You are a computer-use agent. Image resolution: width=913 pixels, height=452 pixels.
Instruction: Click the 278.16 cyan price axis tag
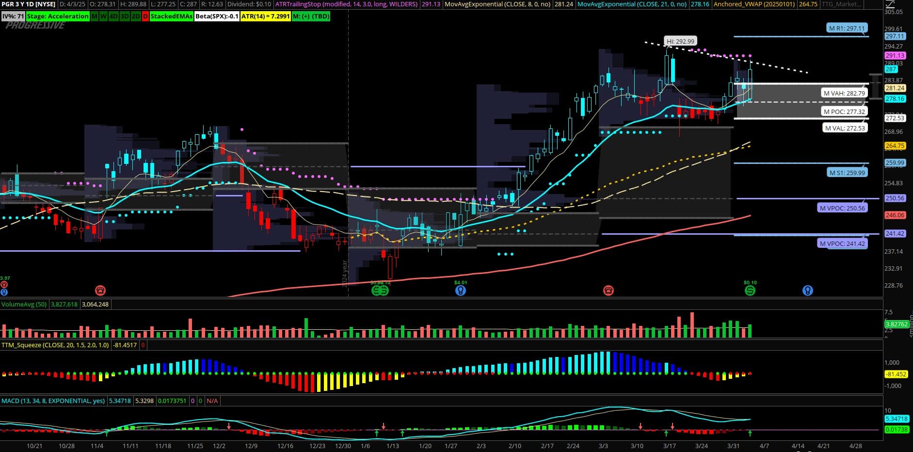click(x=895, y=98)
